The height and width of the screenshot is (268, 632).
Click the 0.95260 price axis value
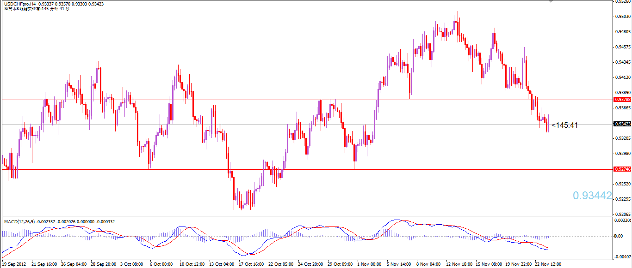623,1
